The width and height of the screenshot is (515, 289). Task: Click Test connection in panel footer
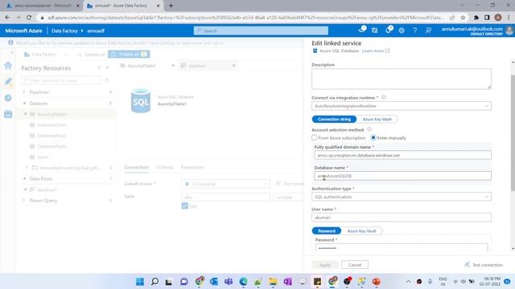pos(484,265)
